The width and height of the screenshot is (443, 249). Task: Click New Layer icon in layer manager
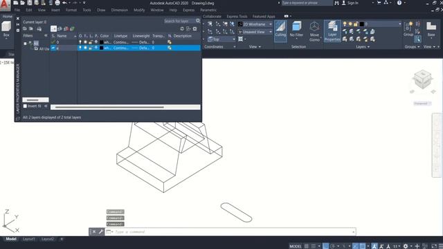(53, 28)
